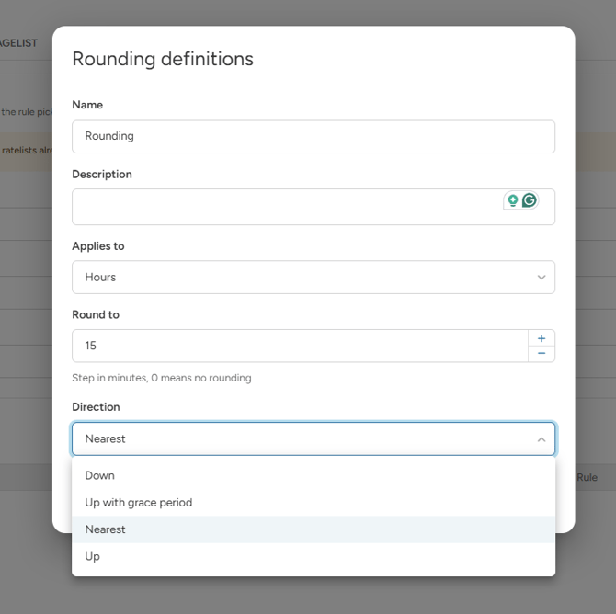616x614 pixels.
Task: Click the Description field label
Action: point(102,175)
